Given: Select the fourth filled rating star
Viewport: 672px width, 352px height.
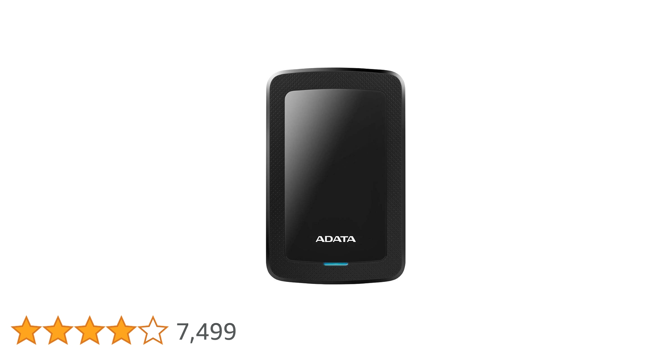Looking at the screenshot, I should tap(121, 330).
